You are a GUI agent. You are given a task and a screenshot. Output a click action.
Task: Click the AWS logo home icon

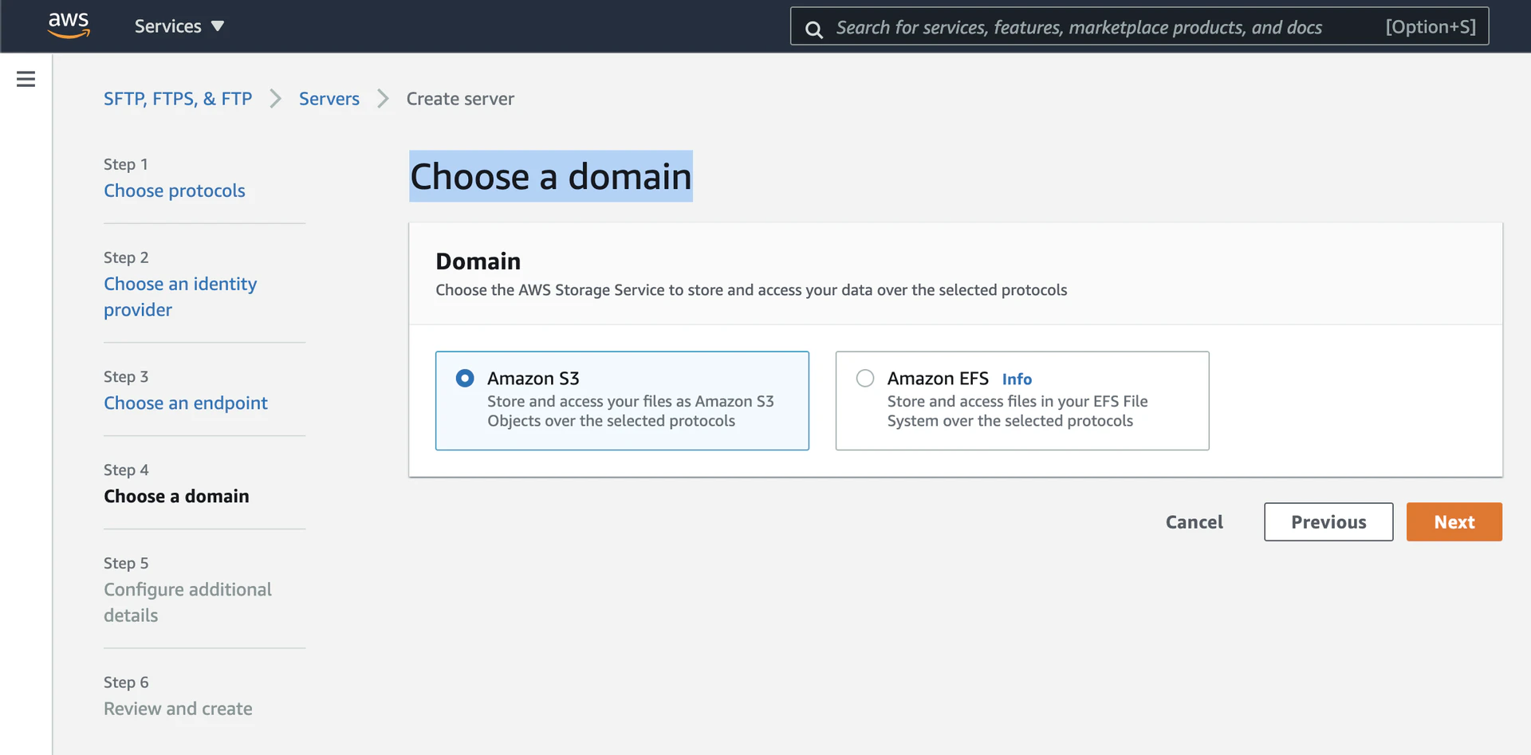tap(69, 26)
